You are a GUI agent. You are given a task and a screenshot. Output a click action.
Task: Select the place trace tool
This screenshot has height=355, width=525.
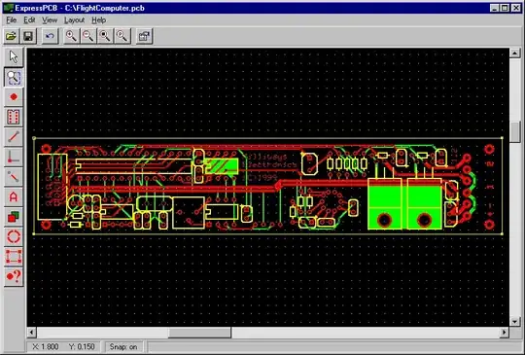click(x=14, y=137)
